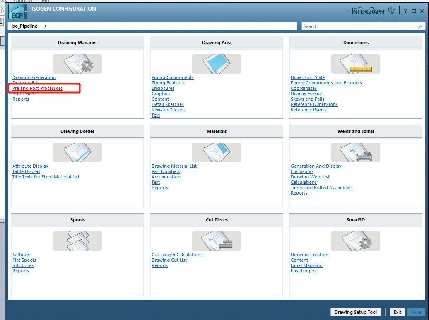Open the Reference Planes link

tap(308, 110)
